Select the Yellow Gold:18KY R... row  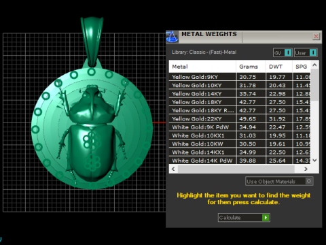240,110
